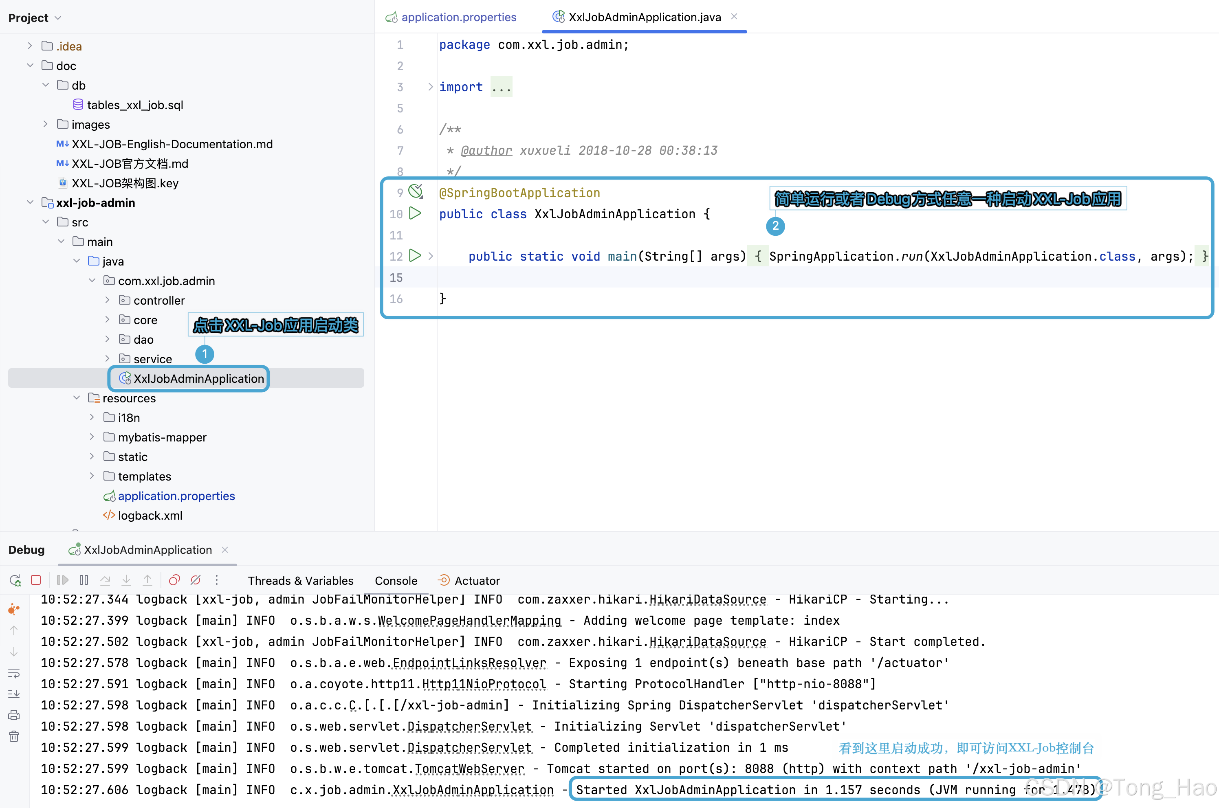Stop the running debug session
The width and height of the screenshot is (1219, 808).
[x=35, y=580]
